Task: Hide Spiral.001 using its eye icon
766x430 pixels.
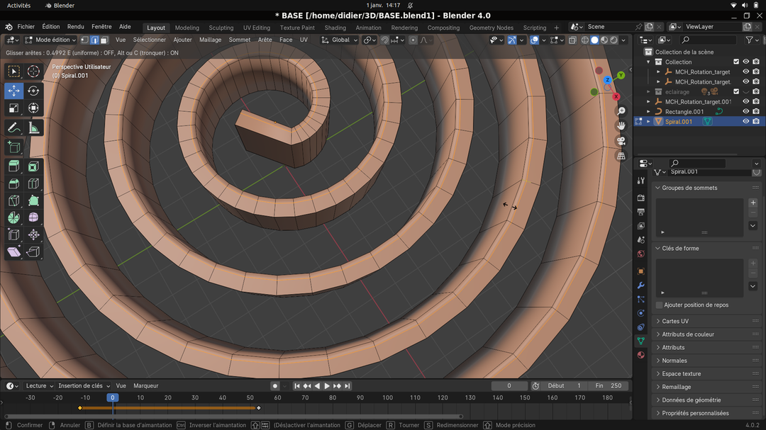Action: click(745, 121)
